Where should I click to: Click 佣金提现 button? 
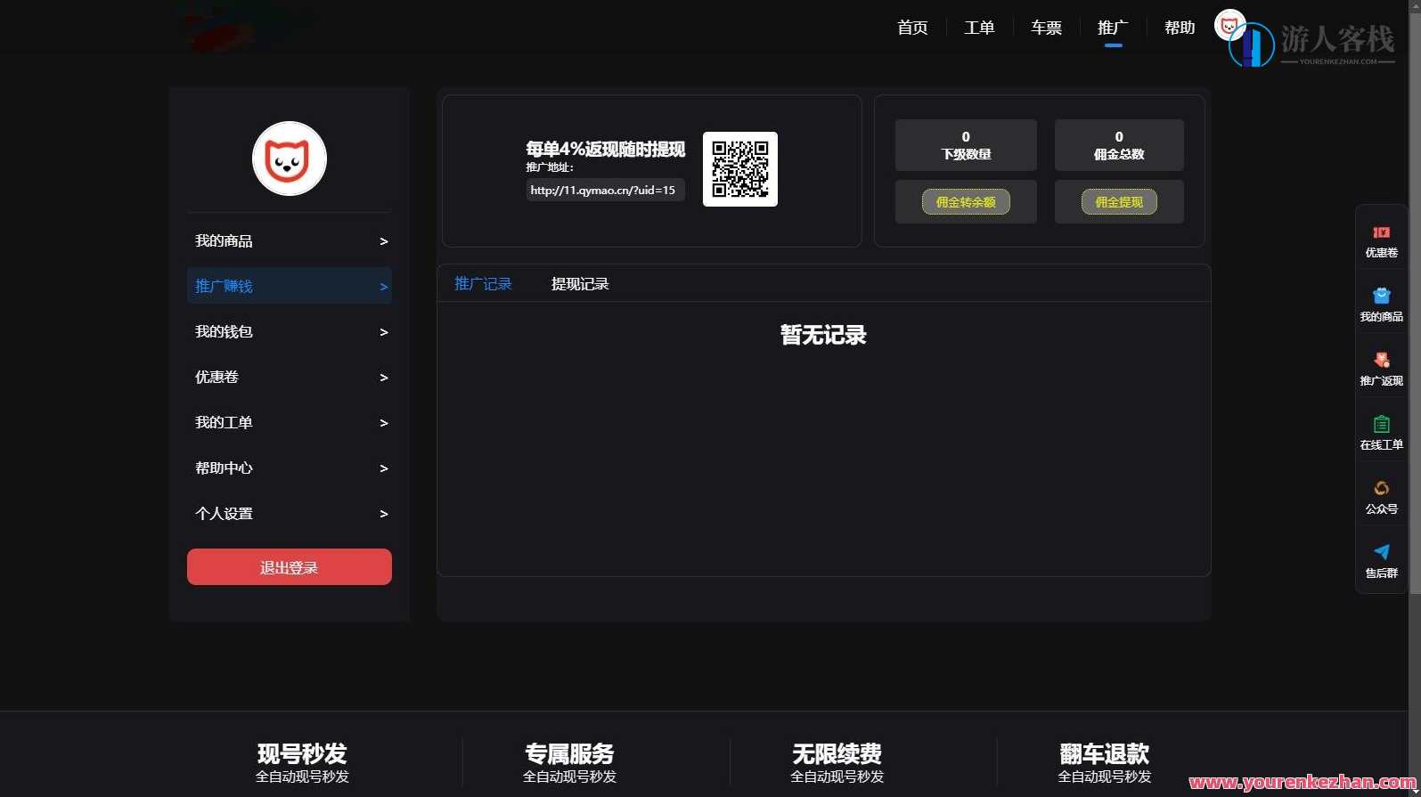1119,202
